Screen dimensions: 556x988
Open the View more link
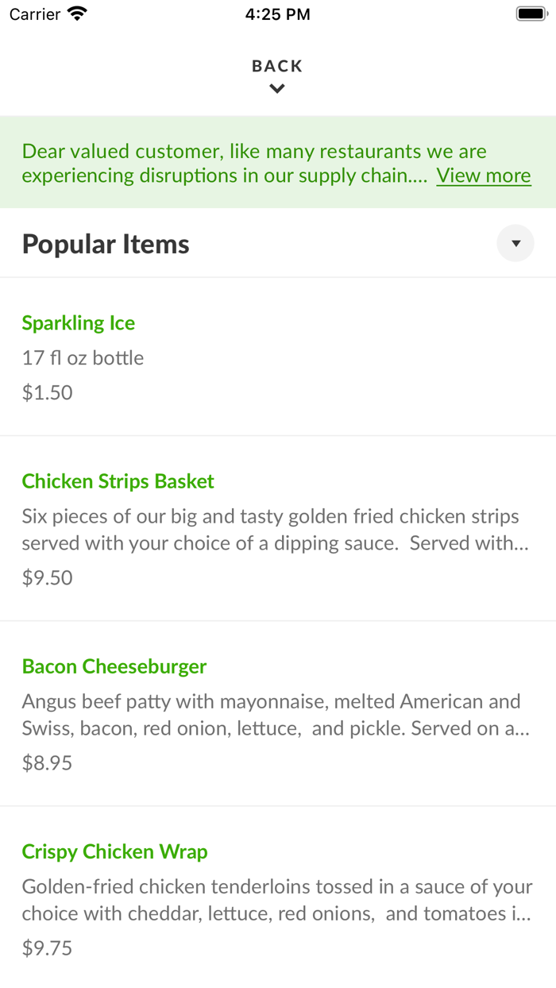click(483, 176)
